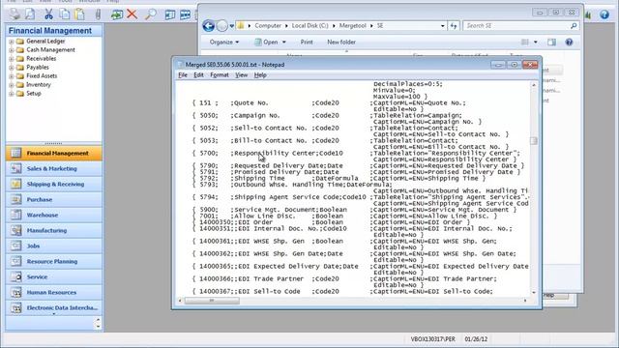This screenshot has height=348, width=619.
Task: Click the Notepad horizontal scrollbar thumb
Action: click(x=212, y=301)
